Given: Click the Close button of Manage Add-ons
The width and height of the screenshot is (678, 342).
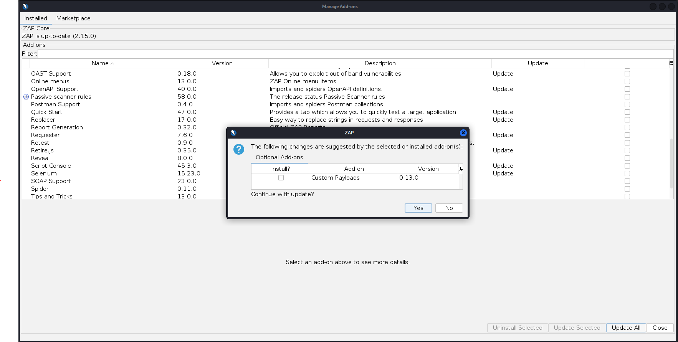Looking at the screenshot, I should pyautogui.click(x=660, y=328).
